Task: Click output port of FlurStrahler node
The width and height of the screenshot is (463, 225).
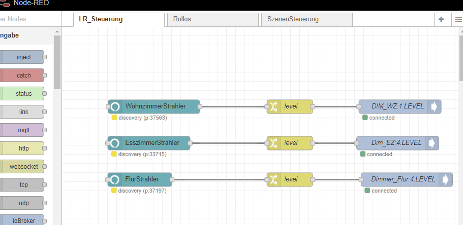Action: click(x=172, y=180)
